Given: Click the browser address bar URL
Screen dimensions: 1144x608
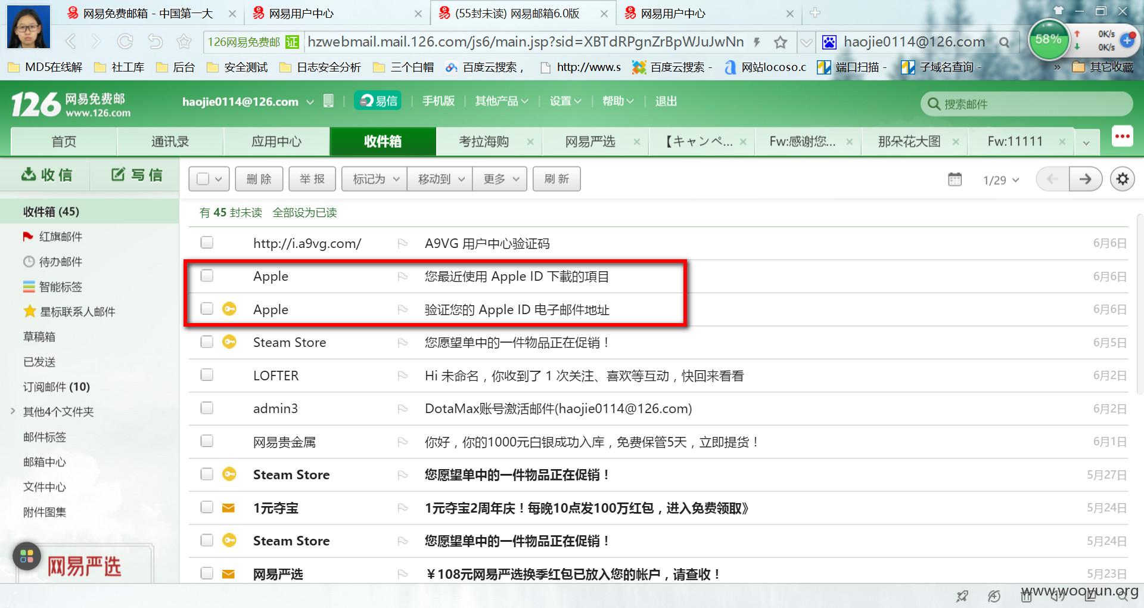Looking at the screenshot, I should click(526, 42).
